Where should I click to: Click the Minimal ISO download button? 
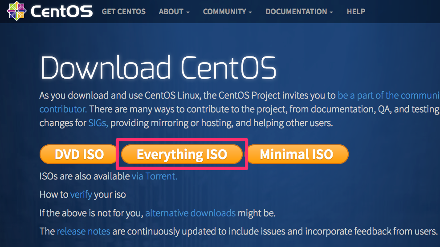297,154
